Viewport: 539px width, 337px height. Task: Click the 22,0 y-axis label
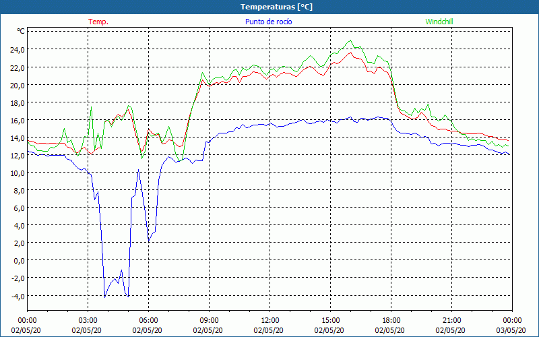click(18, 68)
